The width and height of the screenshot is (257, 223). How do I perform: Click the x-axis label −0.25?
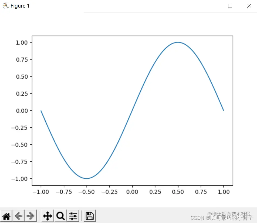pyautogui.click(x=110, y=192)
